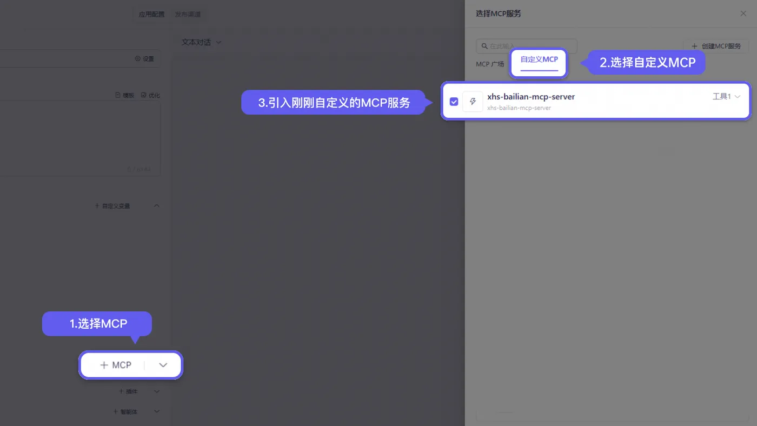Click the + MCP button

tap(116, 365)
